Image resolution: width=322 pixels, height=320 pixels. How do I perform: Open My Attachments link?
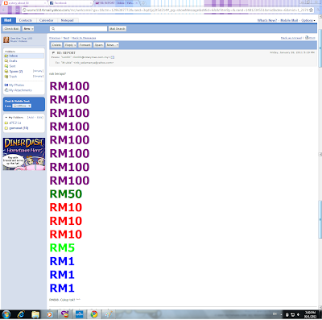[x=20, y=90]
